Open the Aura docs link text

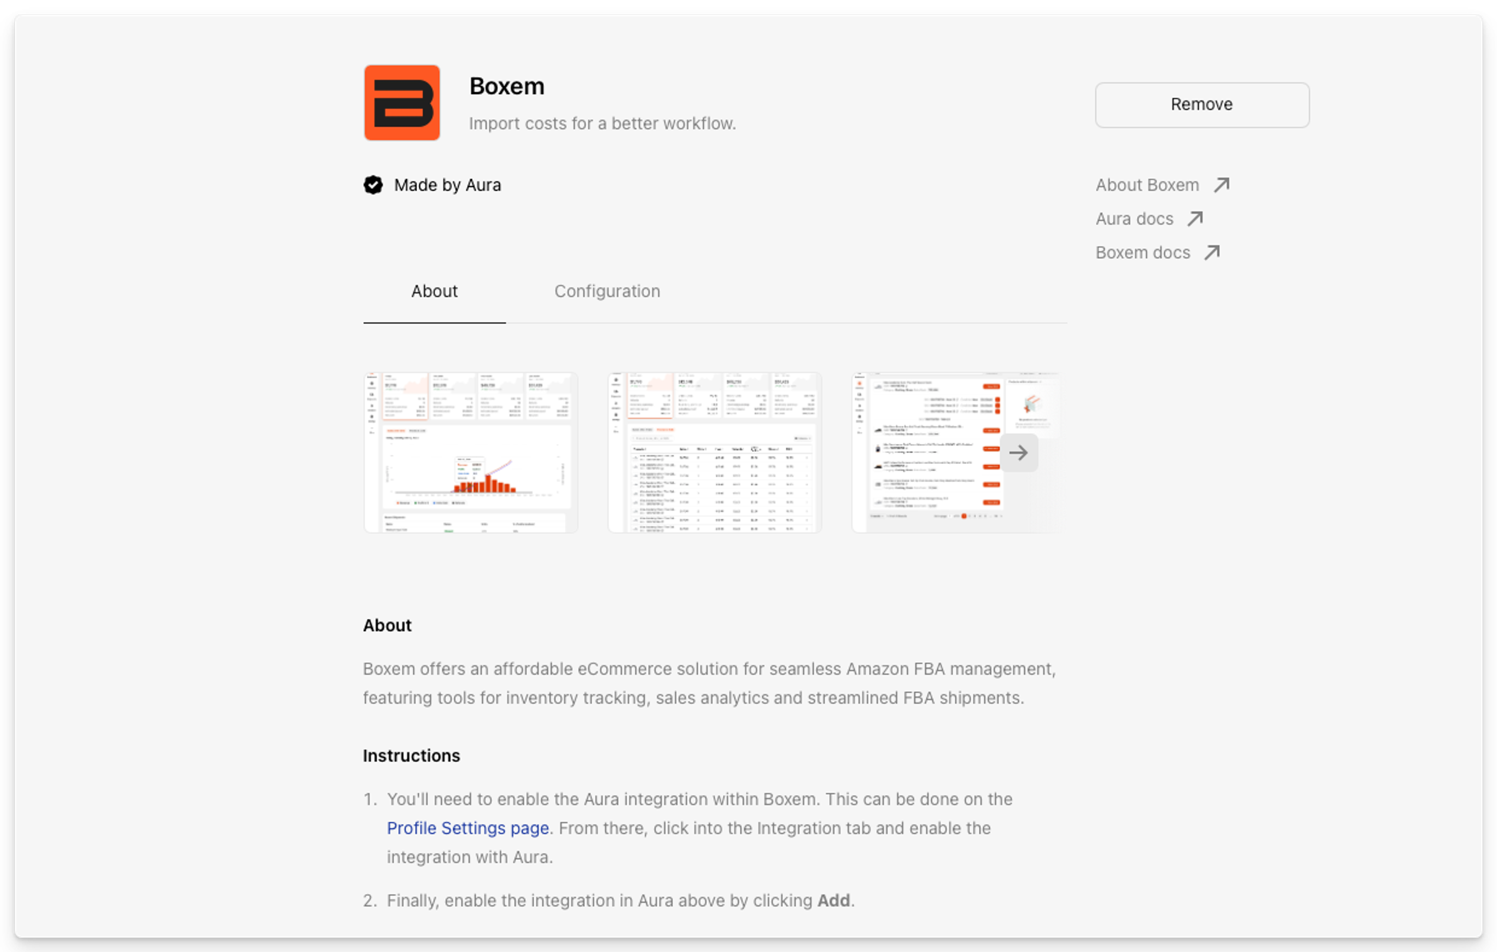point(1134,219)
